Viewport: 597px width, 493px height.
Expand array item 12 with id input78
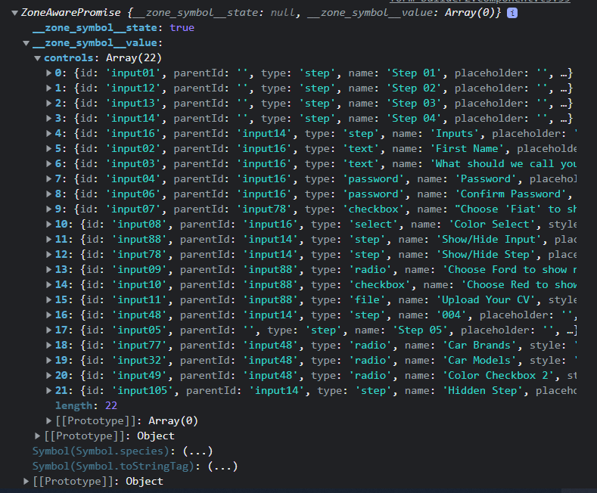pos(48,255)
